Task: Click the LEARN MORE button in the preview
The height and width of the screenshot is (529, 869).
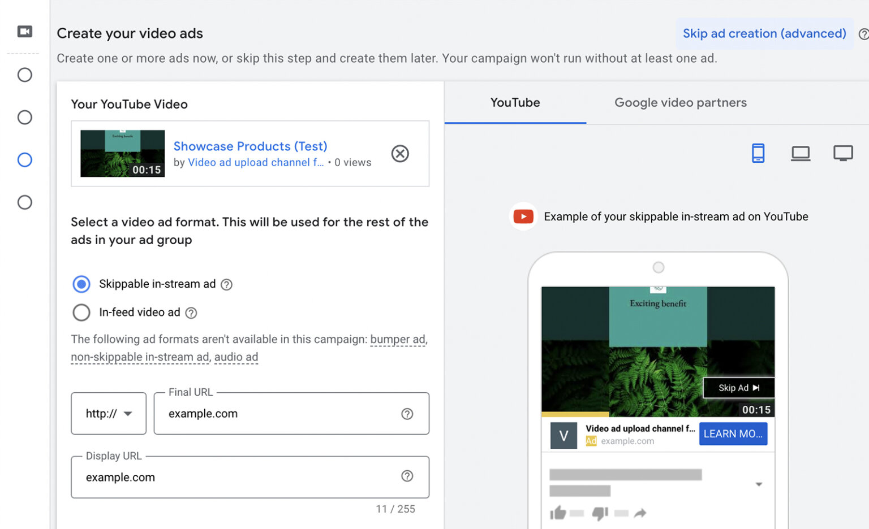Action: [x=733, y=433]
